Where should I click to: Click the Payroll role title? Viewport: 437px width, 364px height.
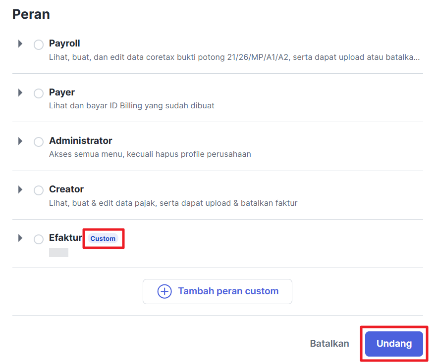point(64,44)
